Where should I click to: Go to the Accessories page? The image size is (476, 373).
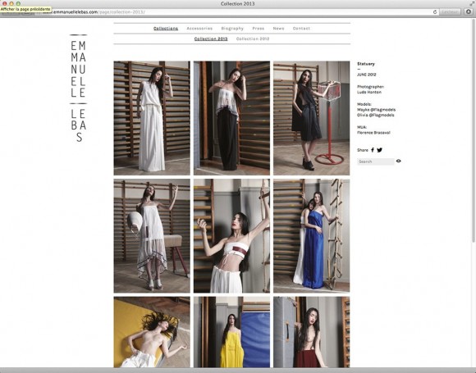pyautogui.click(x=199, y=28)
